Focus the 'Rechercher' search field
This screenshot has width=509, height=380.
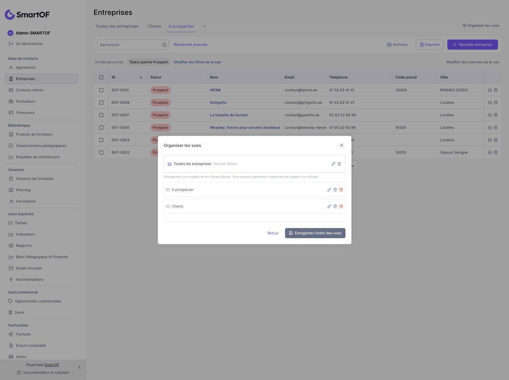pyautogui.click(x=130, y=45)
